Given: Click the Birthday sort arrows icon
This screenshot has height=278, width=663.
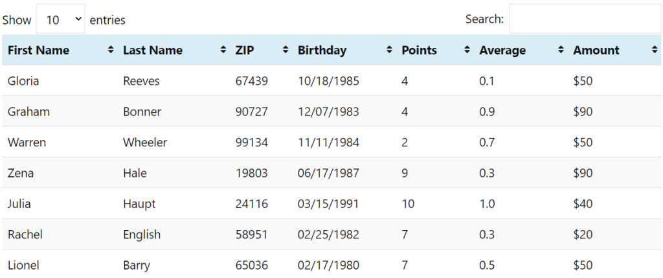Looking at the screenshot, I should click(x=389, y=50).
